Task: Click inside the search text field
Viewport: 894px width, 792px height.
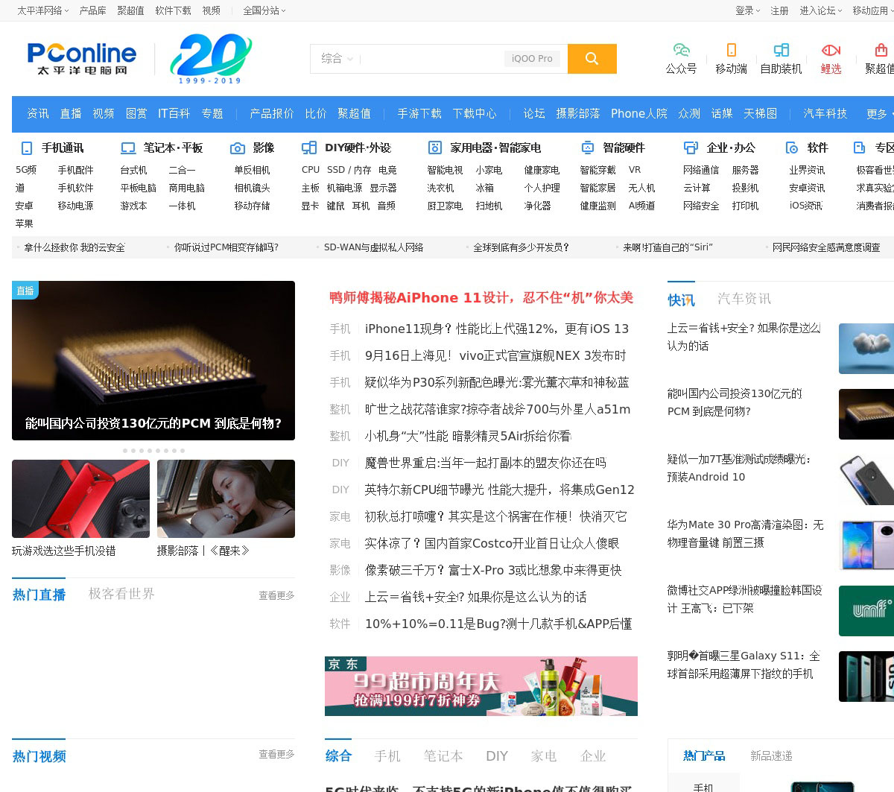Action: pyautogui.click(x=428, y=59)
